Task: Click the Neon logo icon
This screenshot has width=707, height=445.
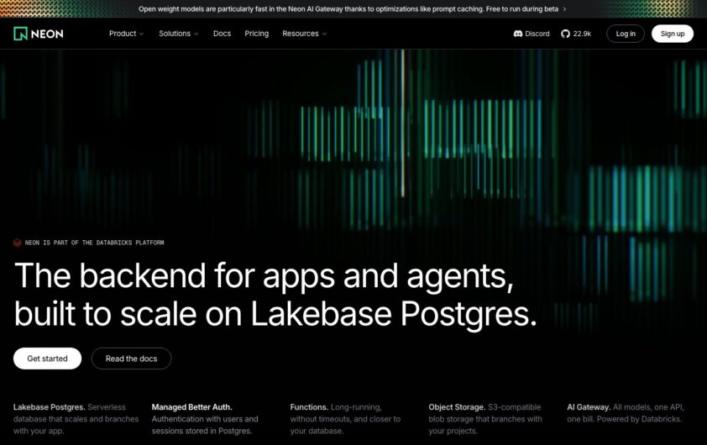Action: (20, 34)
